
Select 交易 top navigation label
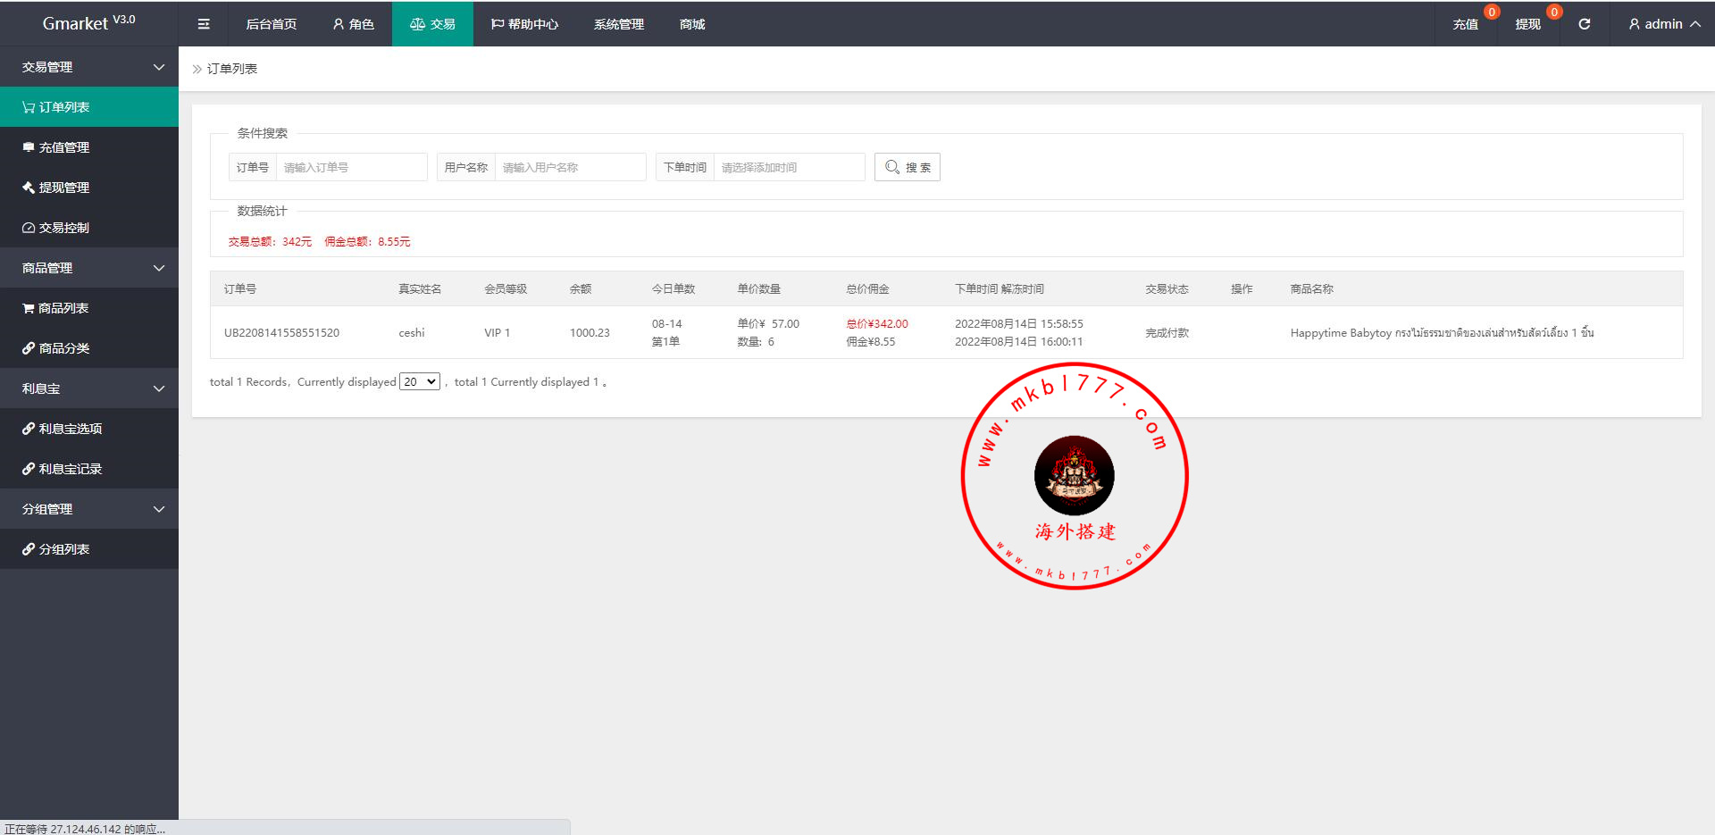tap(443, 24)
